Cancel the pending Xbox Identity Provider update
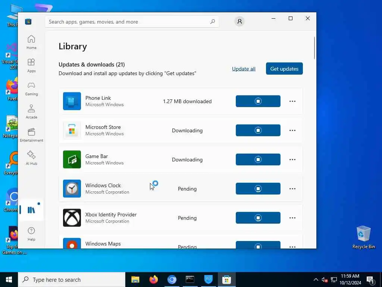 pyautogui.click(x=258, y=218)
